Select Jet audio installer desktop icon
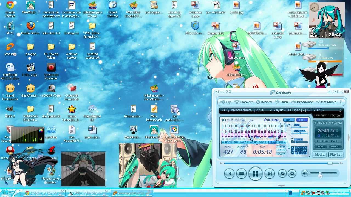The image size is (351, 197). [175, 113]
